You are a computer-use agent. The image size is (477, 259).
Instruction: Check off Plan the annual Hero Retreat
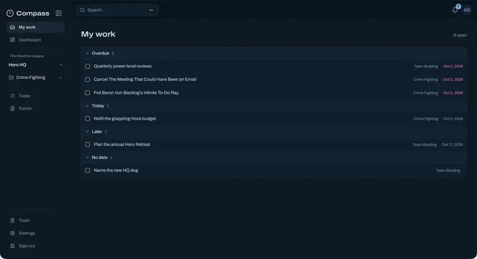click(88, 144)
